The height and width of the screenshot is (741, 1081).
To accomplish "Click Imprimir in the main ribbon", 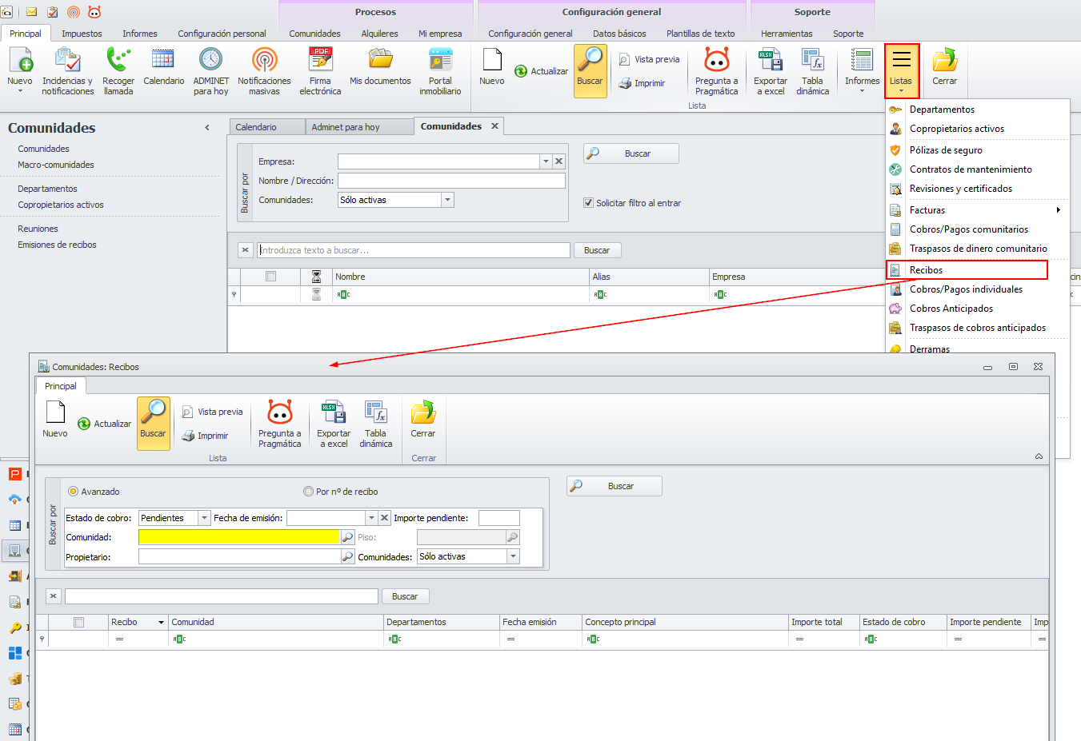I will 642,83.
